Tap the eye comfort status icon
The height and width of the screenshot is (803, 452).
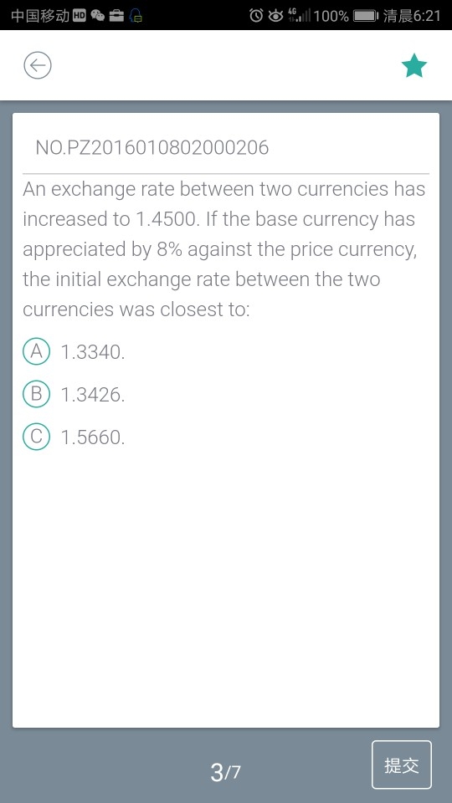[x=275, y=16]
